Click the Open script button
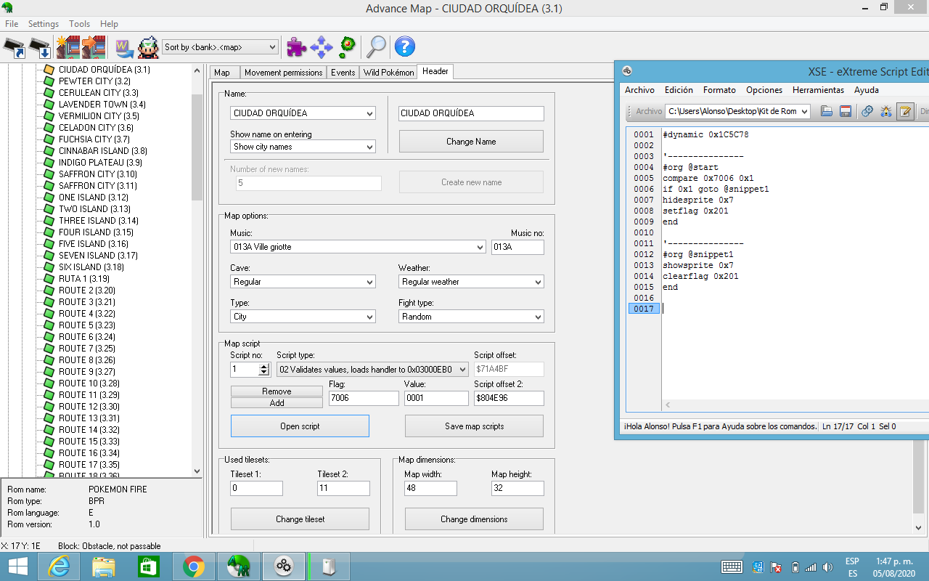Image resolution: width=929 pixels, height=581 pixels. [x=300, y=426]
